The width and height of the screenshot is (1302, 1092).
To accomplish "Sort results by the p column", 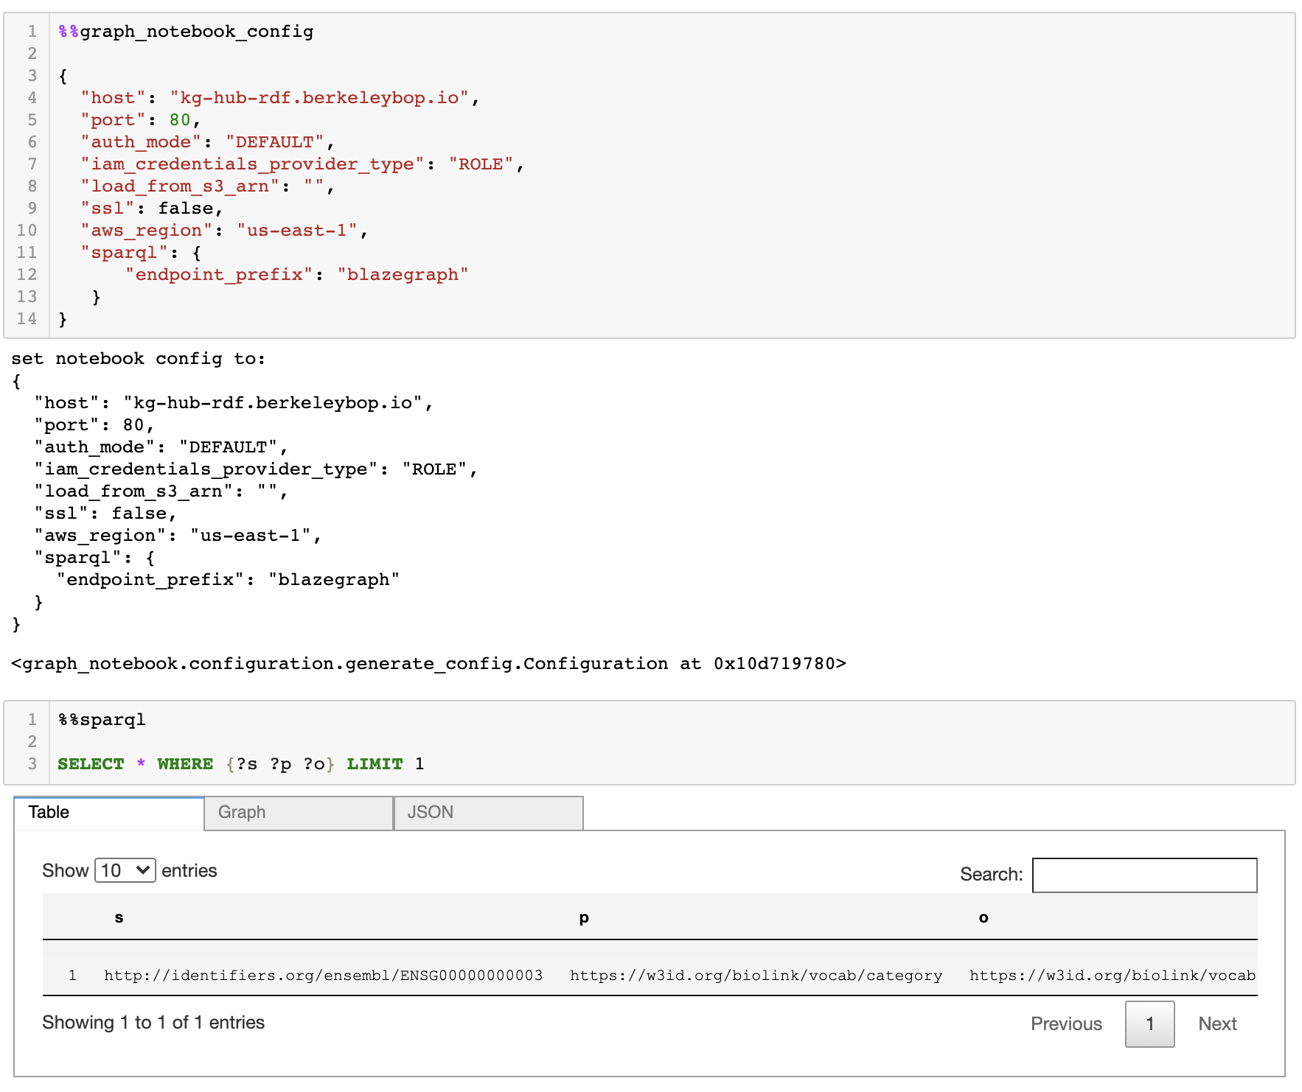I will pos(583,918).
